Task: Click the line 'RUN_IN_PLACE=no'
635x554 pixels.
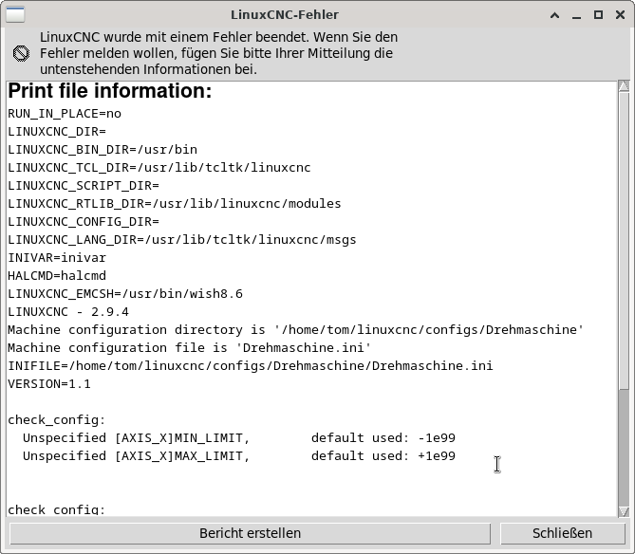Action: click(65, 114)
